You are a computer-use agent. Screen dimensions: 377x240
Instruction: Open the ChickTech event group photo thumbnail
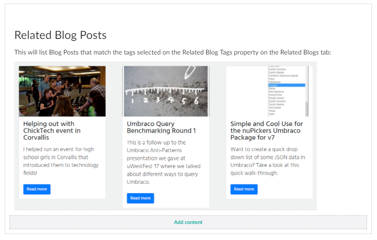pos(62,91)
